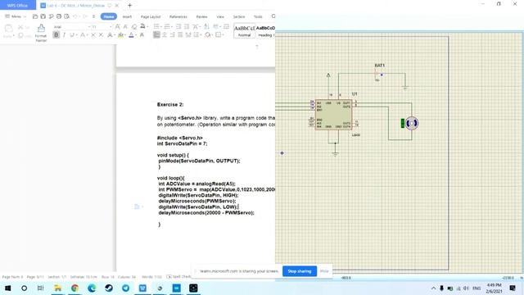Viewport: 524px width, 295px height.
Task: Click the Undo arrow icon
Action: point(75,16)
